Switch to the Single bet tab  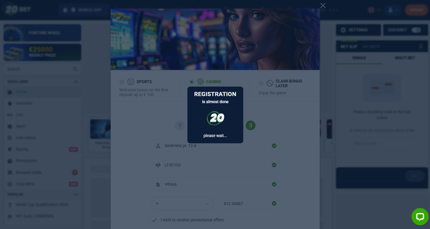coord(359,58)
